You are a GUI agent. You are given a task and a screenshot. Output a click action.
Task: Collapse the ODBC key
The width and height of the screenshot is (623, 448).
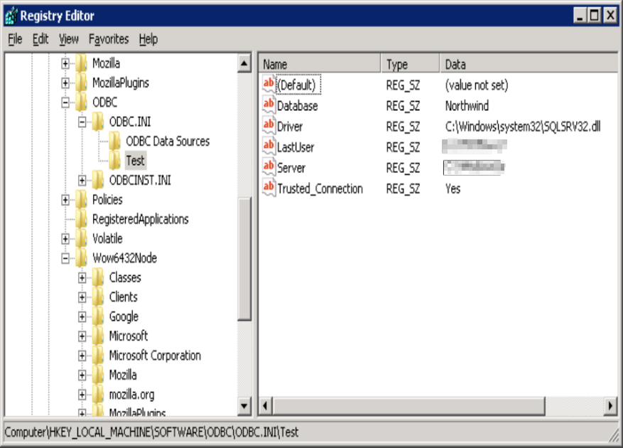[x=65, y=102]
